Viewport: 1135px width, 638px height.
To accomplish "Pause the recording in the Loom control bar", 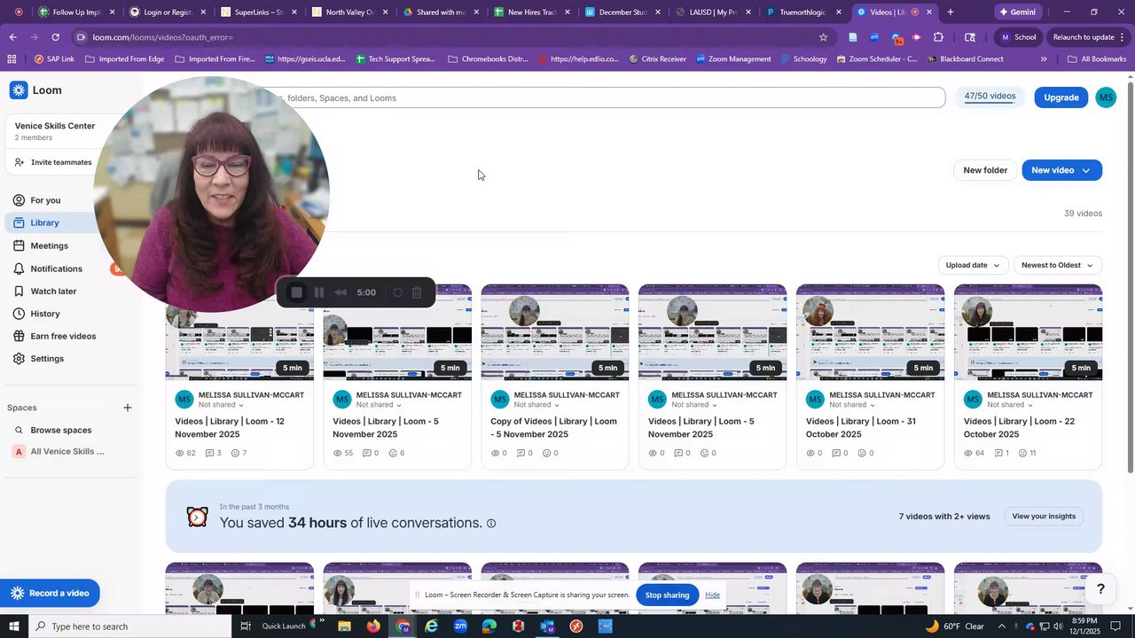I will click(319, 292).
